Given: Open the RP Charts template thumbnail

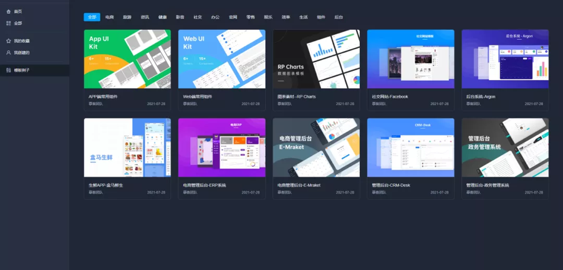Looking at the screenshot, I should click(x=316, y=59).
